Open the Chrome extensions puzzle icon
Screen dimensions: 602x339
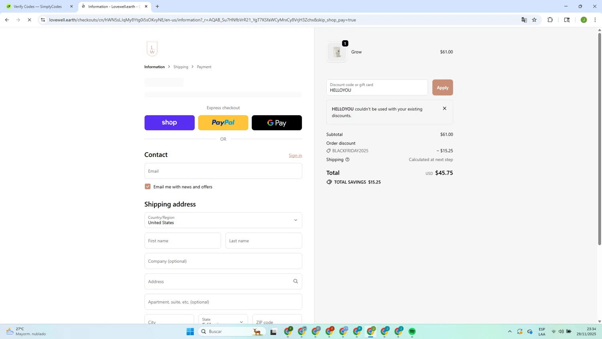point(550,20)
